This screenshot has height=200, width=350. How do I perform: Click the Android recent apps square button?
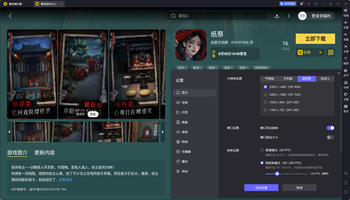346,192
